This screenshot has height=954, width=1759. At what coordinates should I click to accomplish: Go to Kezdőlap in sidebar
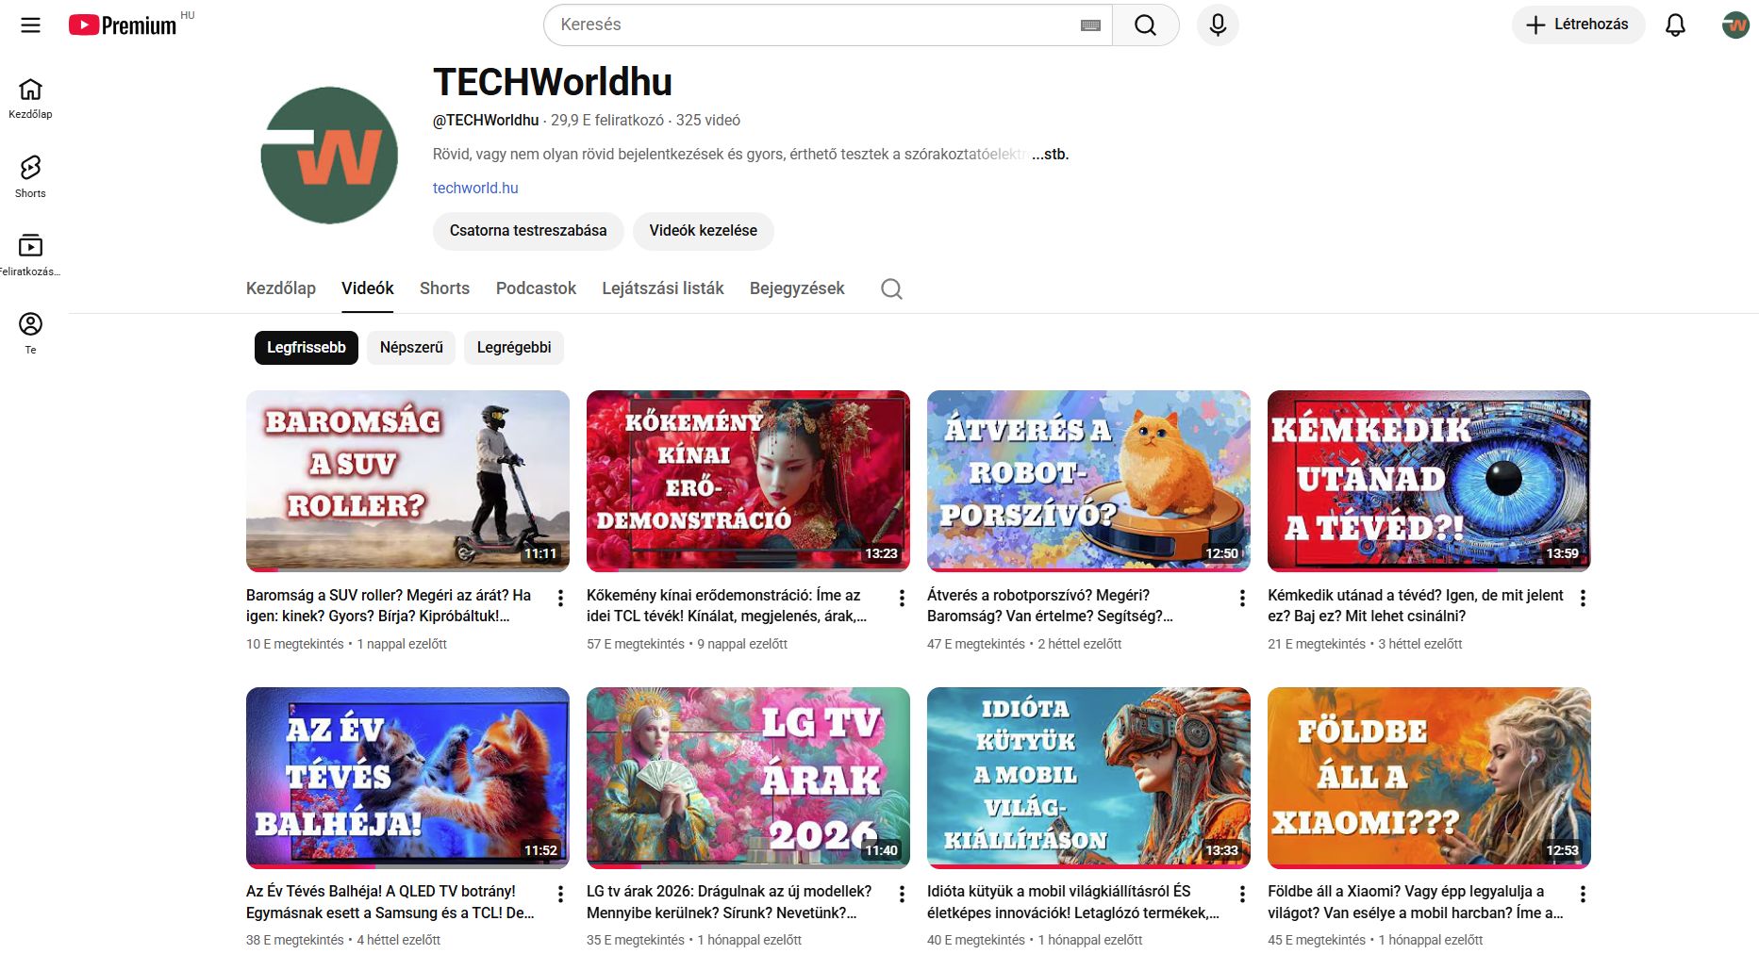point(30,98)
